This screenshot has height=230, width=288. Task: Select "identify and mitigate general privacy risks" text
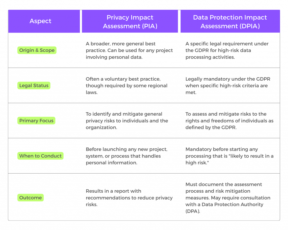(x=127, y=121)
